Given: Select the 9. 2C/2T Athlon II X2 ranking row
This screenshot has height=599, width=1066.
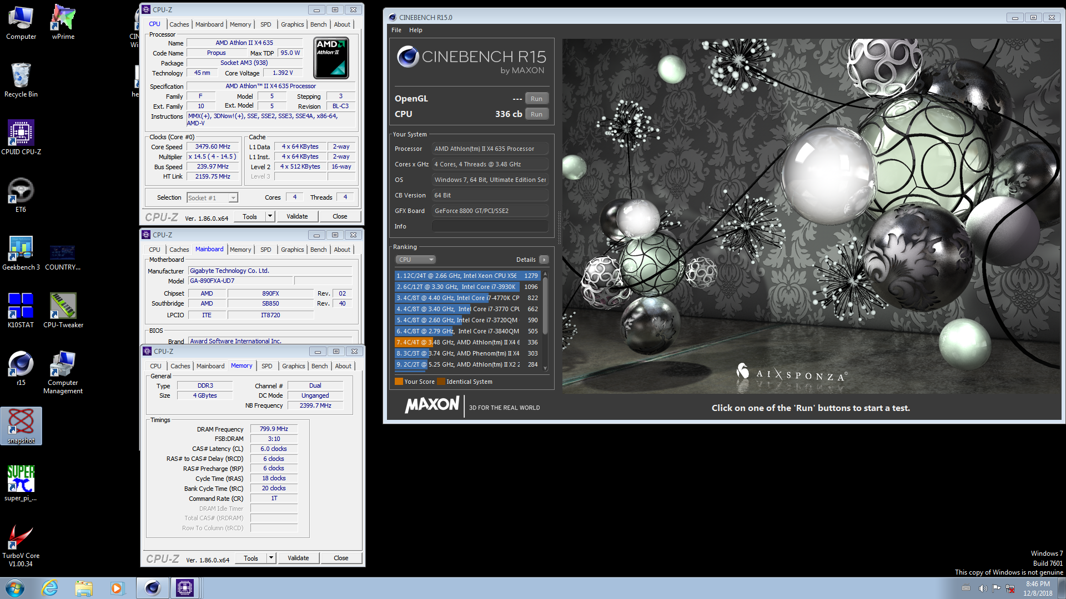Looking at the screenshot, I should (467, 364).
